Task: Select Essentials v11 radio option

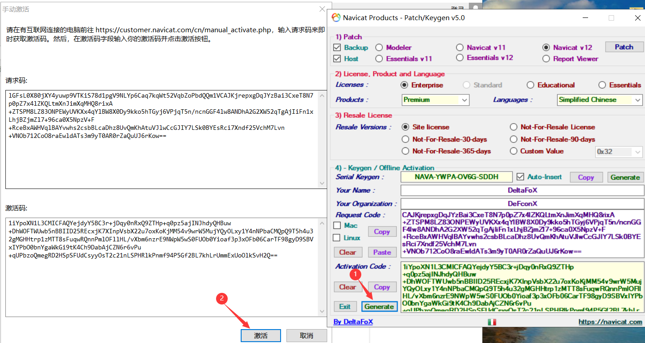Action: click(379, 59)
